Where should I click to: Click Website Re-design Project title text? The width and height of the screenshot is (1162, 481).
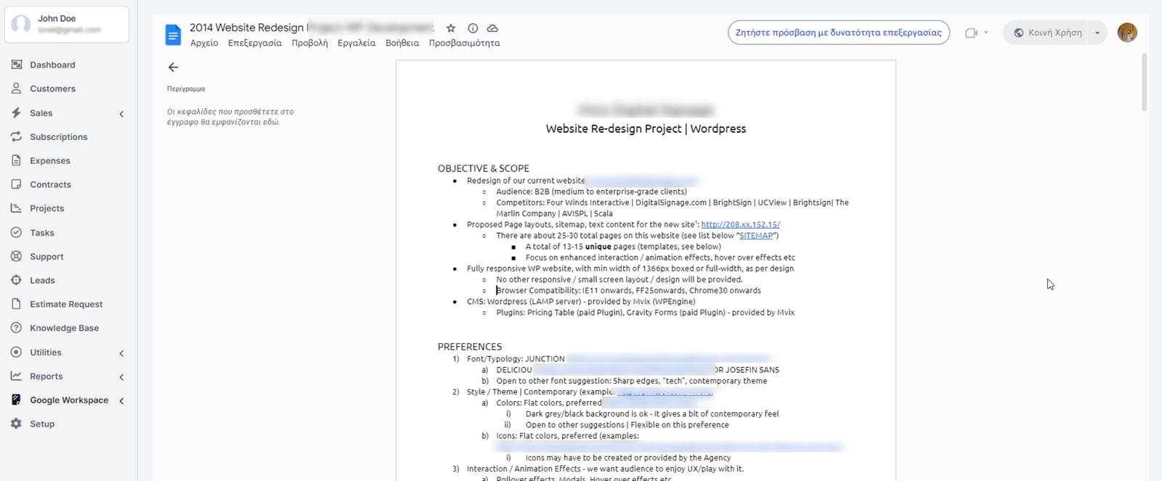pos(646,128)
